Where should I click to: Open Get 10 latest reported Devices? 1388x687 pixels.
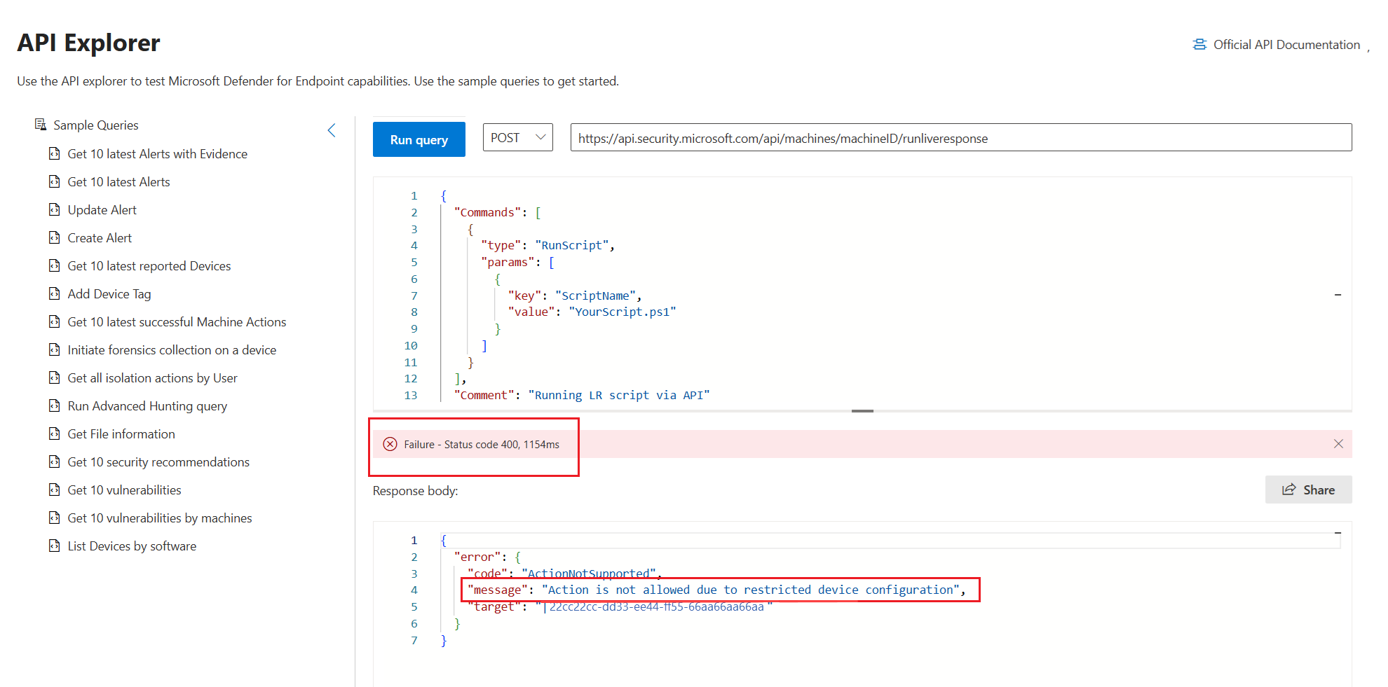[149, 266]
